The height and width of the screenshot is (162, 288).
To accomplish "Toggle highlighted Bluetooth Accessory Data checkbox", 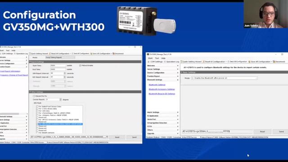I will 37,124.
